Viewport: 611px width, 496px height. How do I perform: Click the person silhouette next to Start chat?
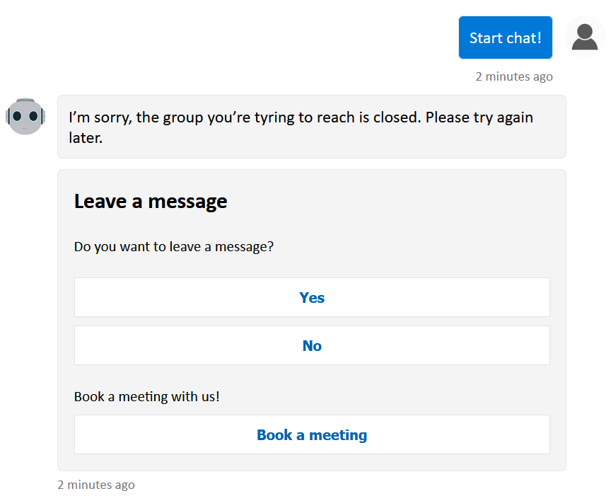point(585,38)
